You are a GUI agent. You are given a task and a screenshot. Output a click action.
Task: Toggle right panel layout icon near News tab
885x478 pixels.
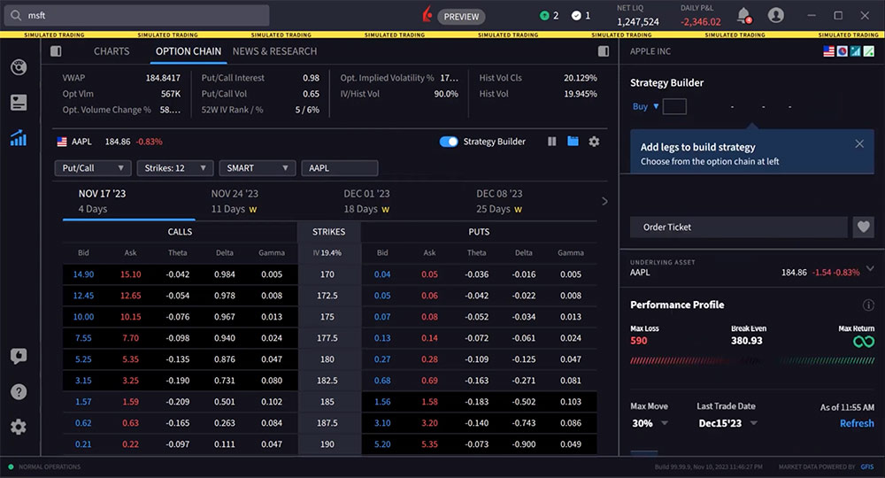tap(604, 51)
